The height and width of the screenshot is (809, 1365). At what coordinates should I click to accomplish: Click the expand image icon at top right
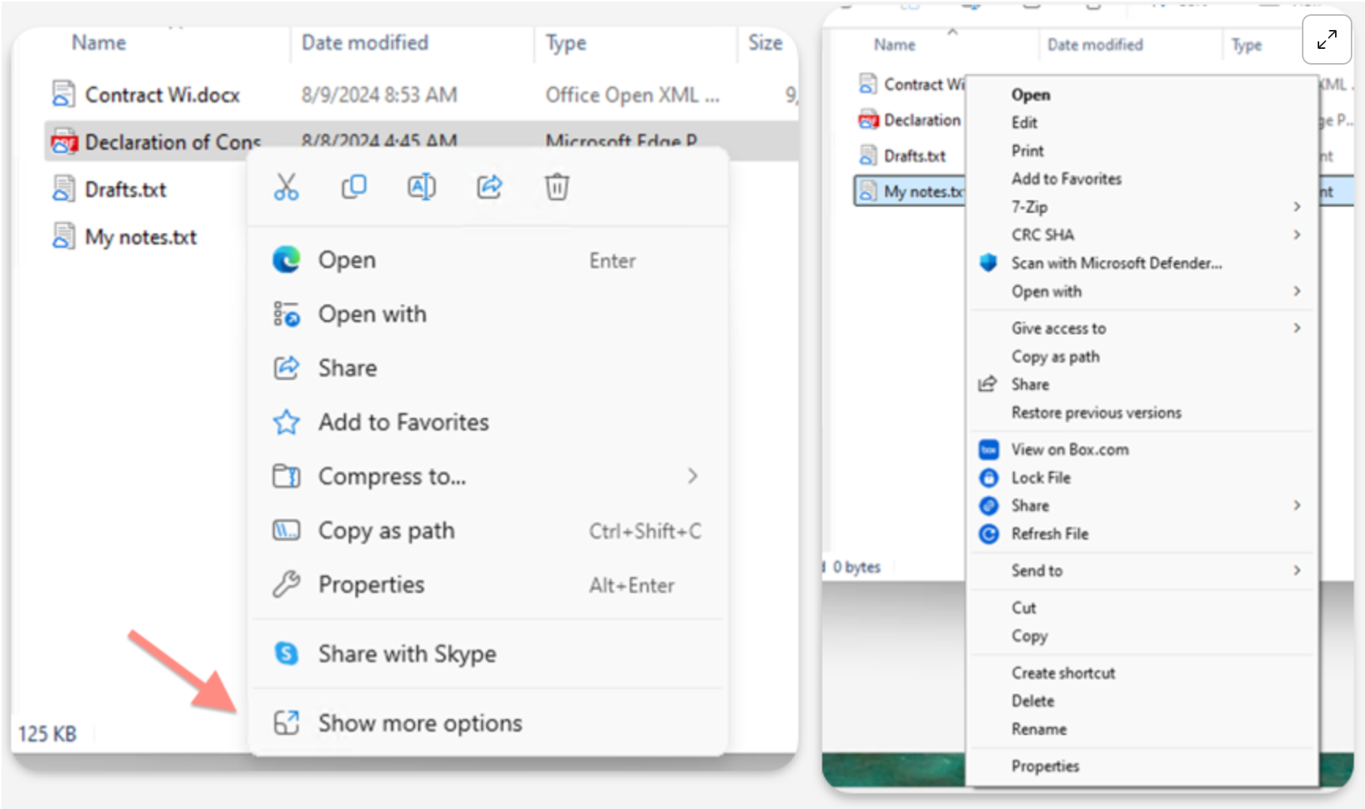click(1326, 39)
